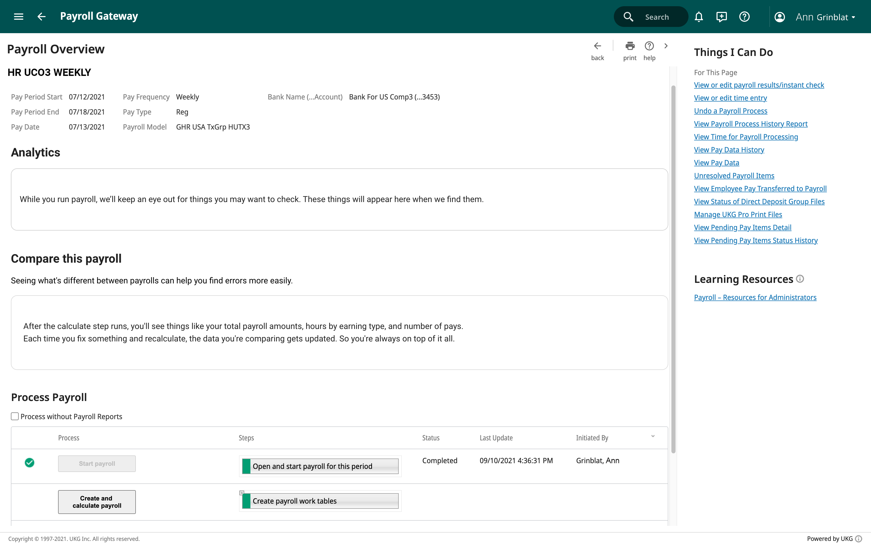Enable Process without Payroll Reports
The image size is (871, 544).
coord(15,416)
